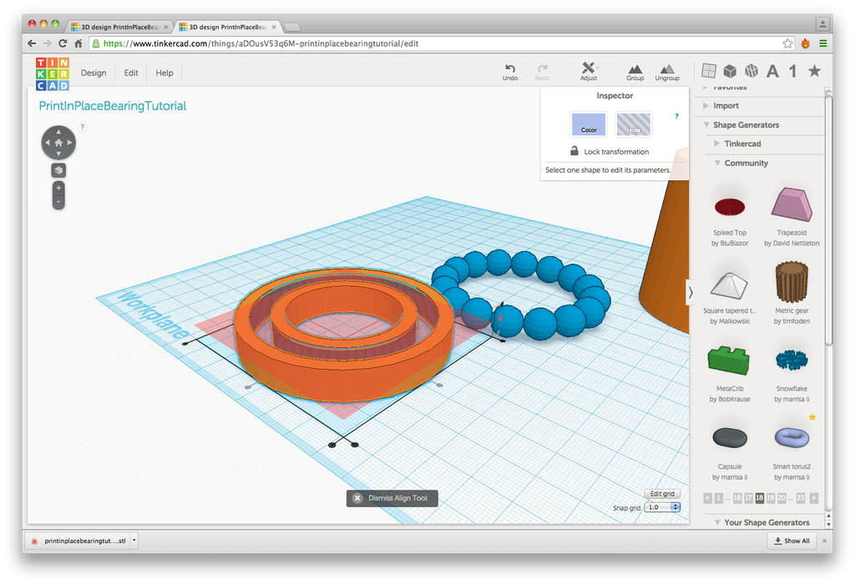The height and width of the screenshot is (584, 855).
Task: Switch to the first browser tab
Action: point(119,27)
